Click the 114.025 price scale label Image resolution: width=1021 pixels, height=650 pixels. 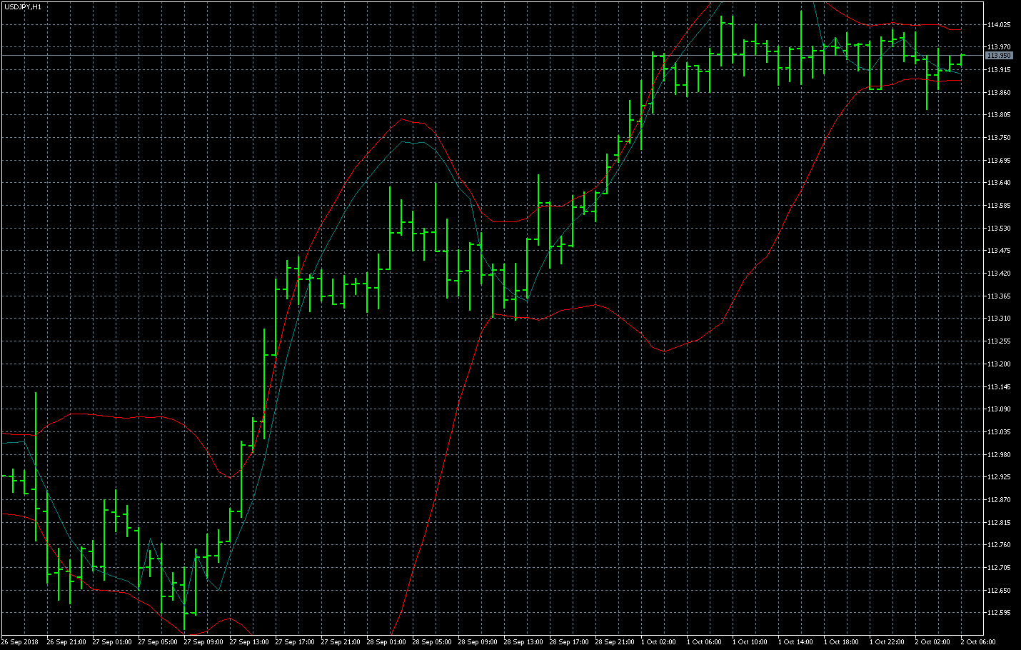pyautogui.click(x=999, y=25)
